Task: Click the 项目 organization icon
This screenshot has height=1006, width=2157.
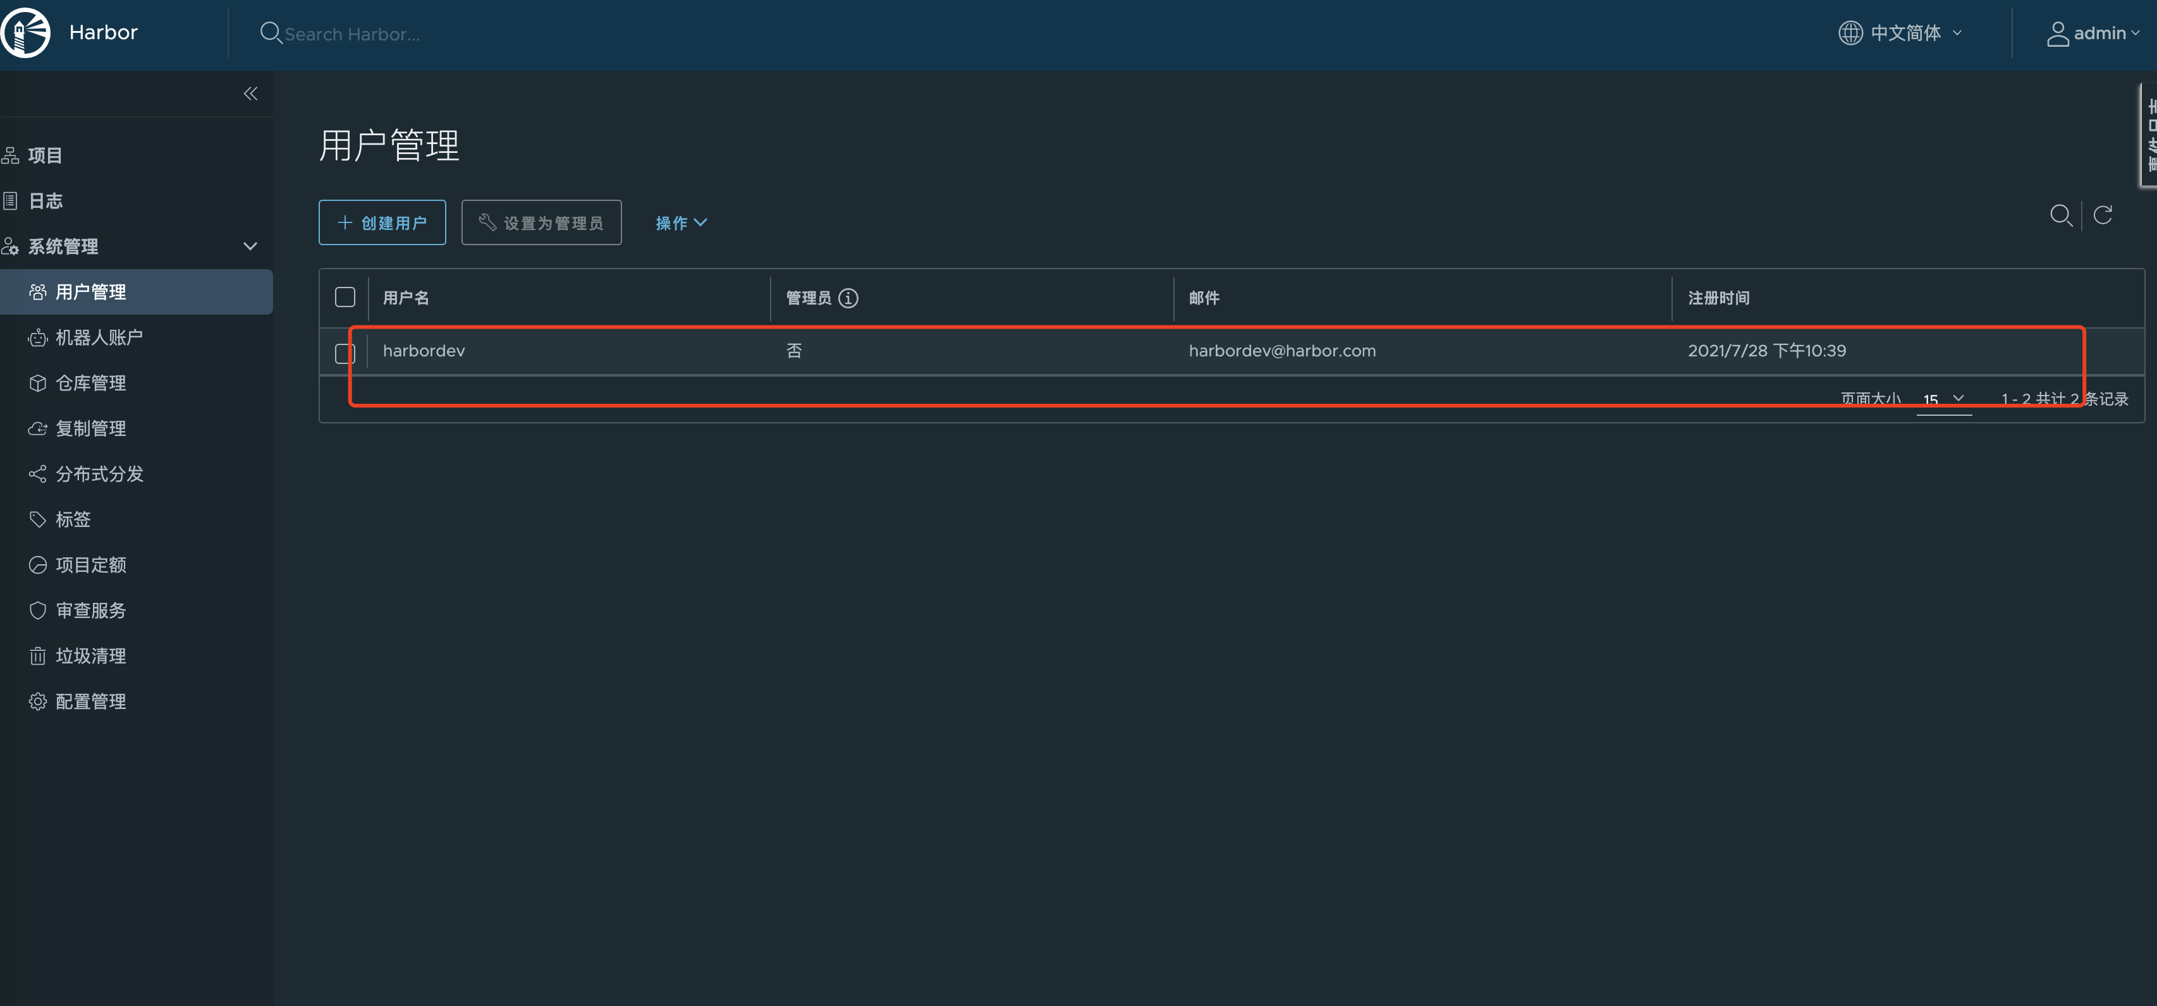Action: tap(10, 155)
